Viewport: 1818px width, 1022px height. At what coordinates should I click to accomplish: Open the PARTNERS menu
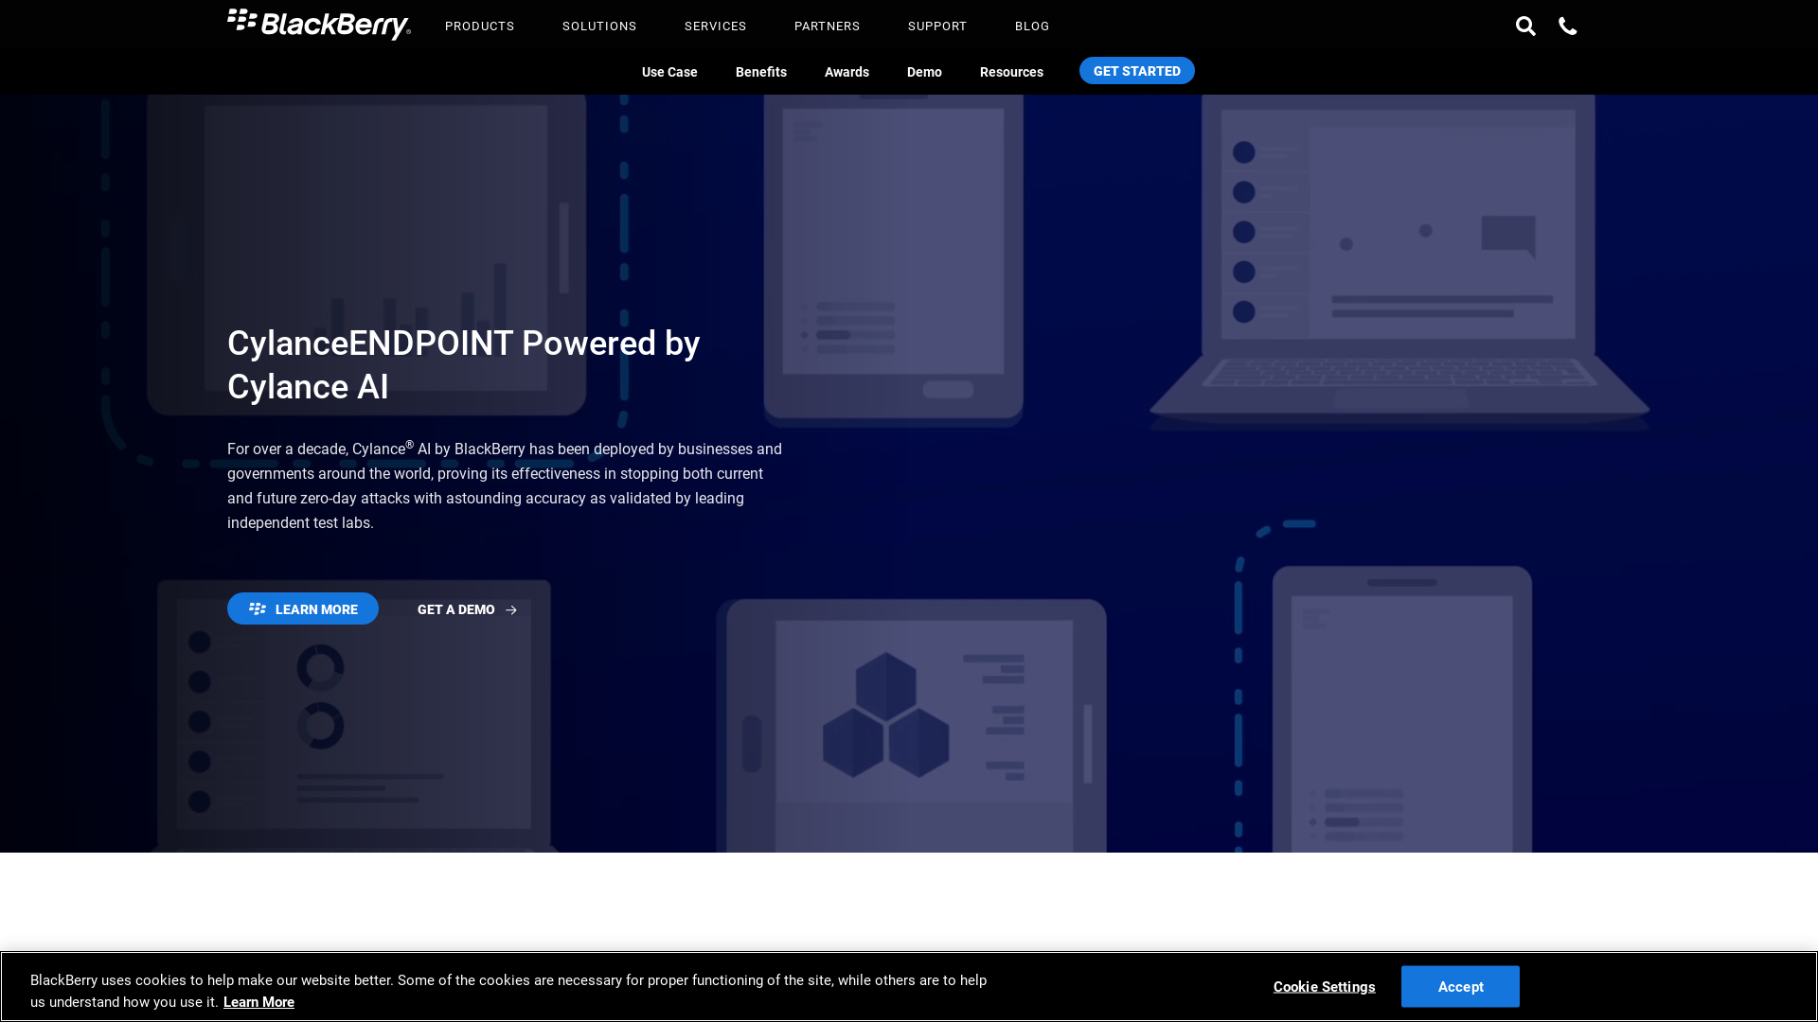pos(828,26)
